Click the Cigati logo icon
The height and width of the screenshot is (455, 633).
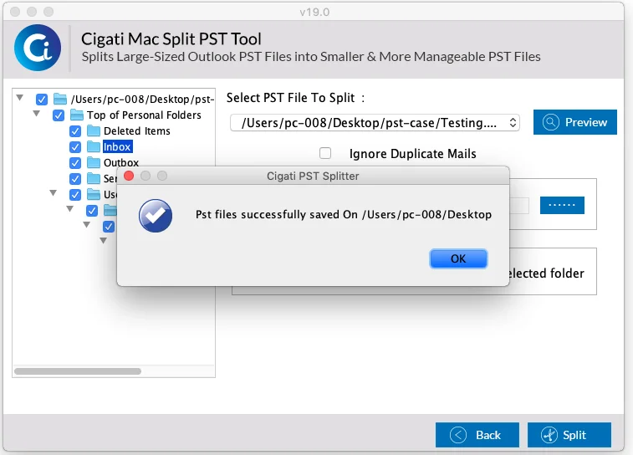tap(38, 48)
